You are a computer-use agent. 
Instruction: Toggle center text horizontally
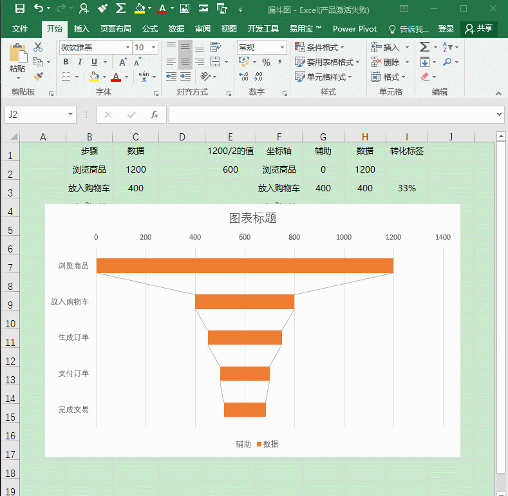pyautogui.click(x=185, y=62)
